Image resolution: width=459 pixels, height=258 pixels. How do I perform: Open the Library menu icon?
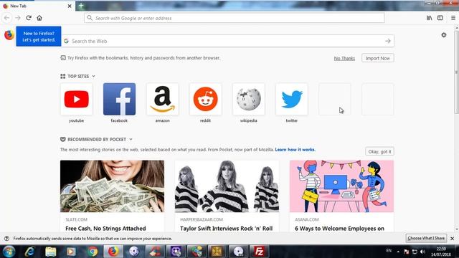coord(429,18)
